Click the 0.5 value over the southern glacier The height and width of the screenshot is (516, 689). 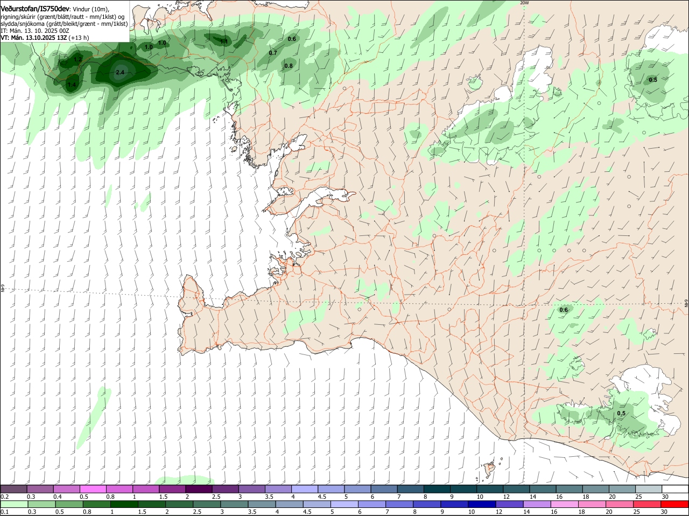tap(621, 414)
